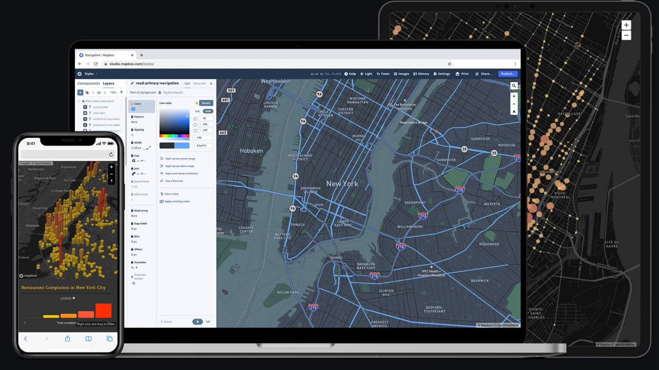This screenshot has width=659, height=370.
Task: Click the hide layers eye icon in Layers toolbar
Action: (x=99, y=92)
